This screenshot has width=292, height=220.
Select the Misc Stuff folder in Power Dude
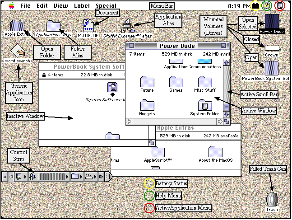pos(205,81)
